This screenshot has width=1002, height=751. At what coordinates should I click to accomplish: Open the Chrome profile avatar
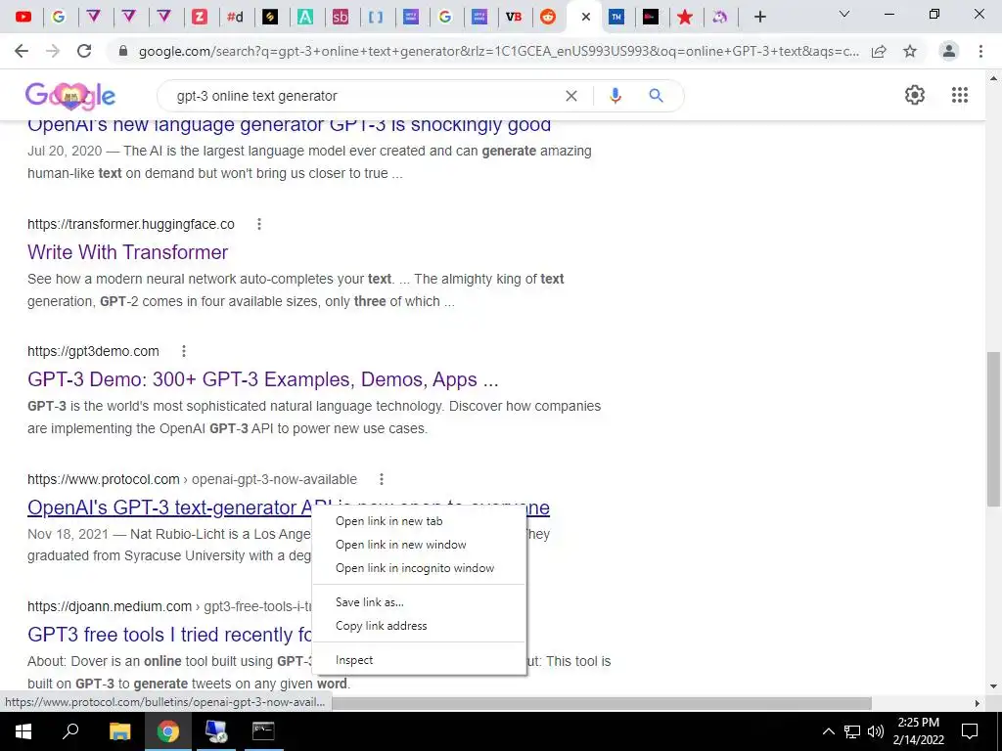949,51
